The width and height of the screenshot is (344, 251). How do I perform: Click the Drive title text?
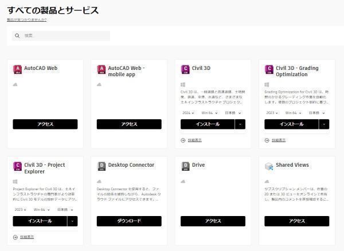click(x=198, y=165)
